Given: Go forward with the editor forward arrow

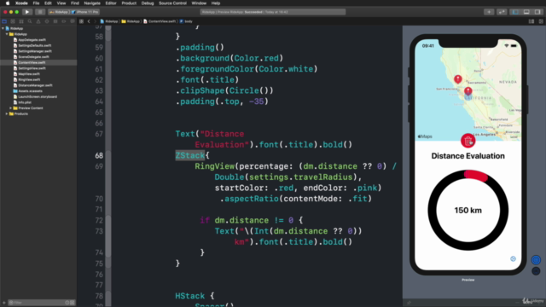Looking at the screenshot, I should (95, 21).
